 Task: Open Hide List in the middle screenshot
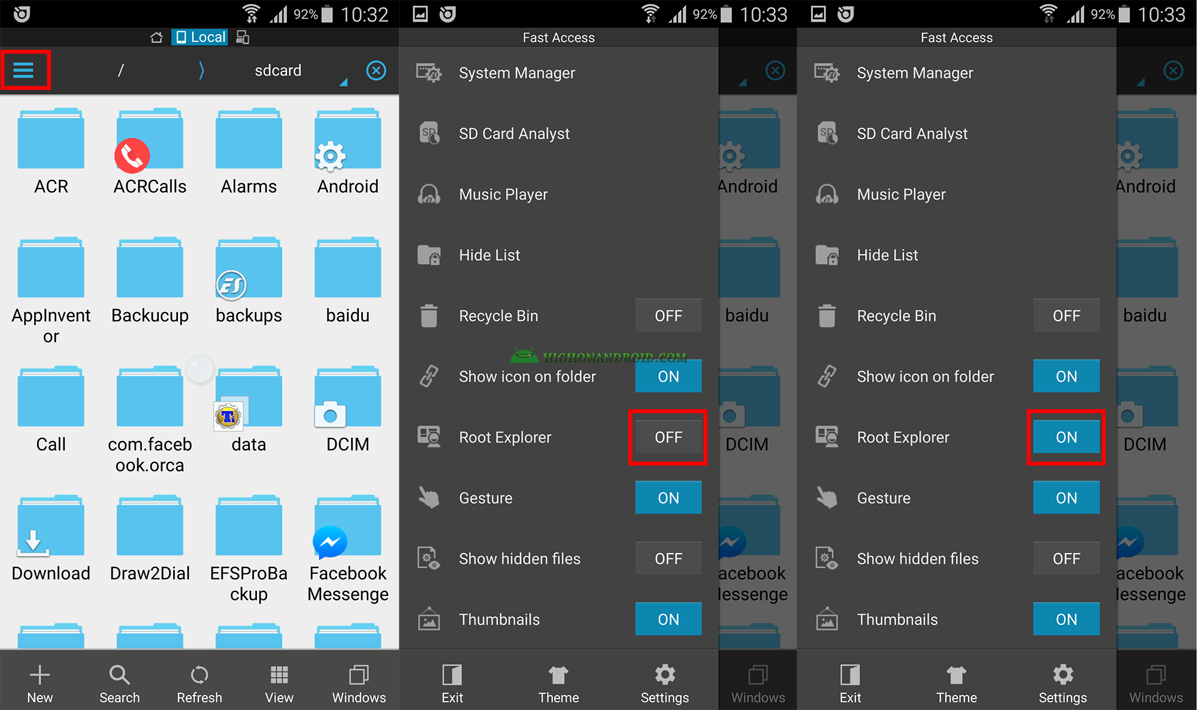click(x=558, y=255)
